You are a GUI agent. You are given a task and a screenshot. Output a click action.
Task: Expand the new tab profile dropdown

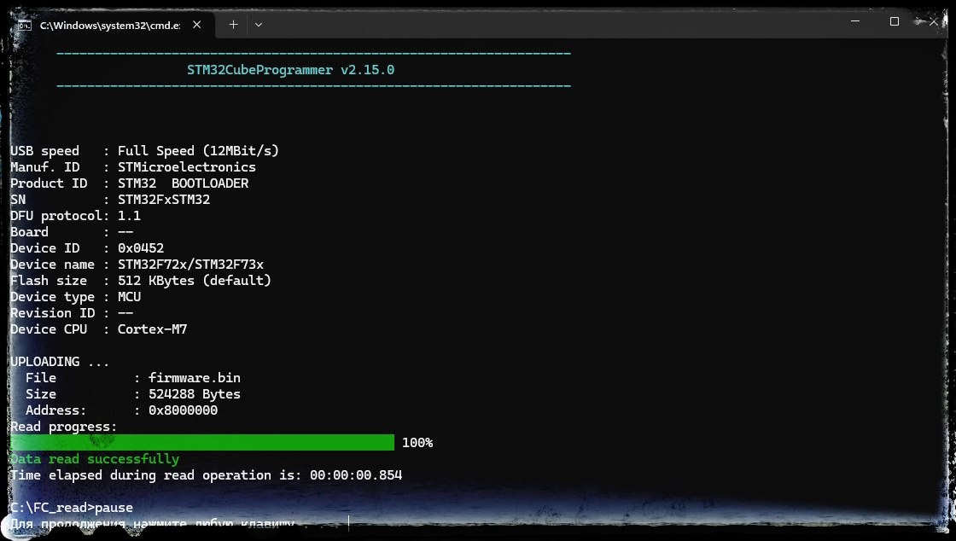(x=259, y=25)
